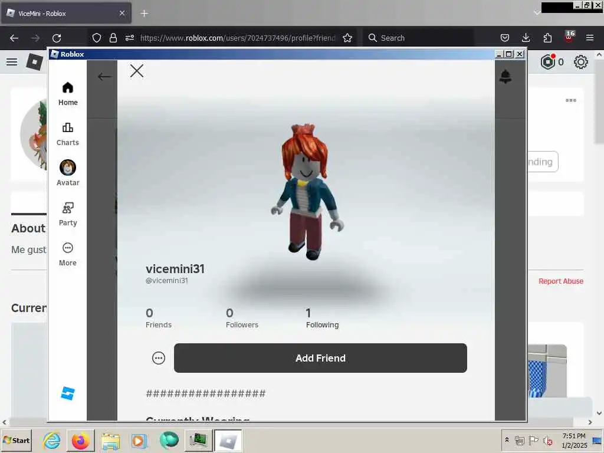View the 0 Followers count
Viewport: 604px width, 453px height.
tap(242, 318)
